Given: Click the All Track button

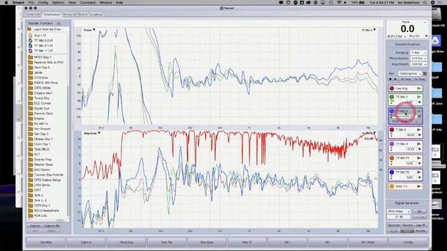Looking at the screenshot, I should click(405, 79).
